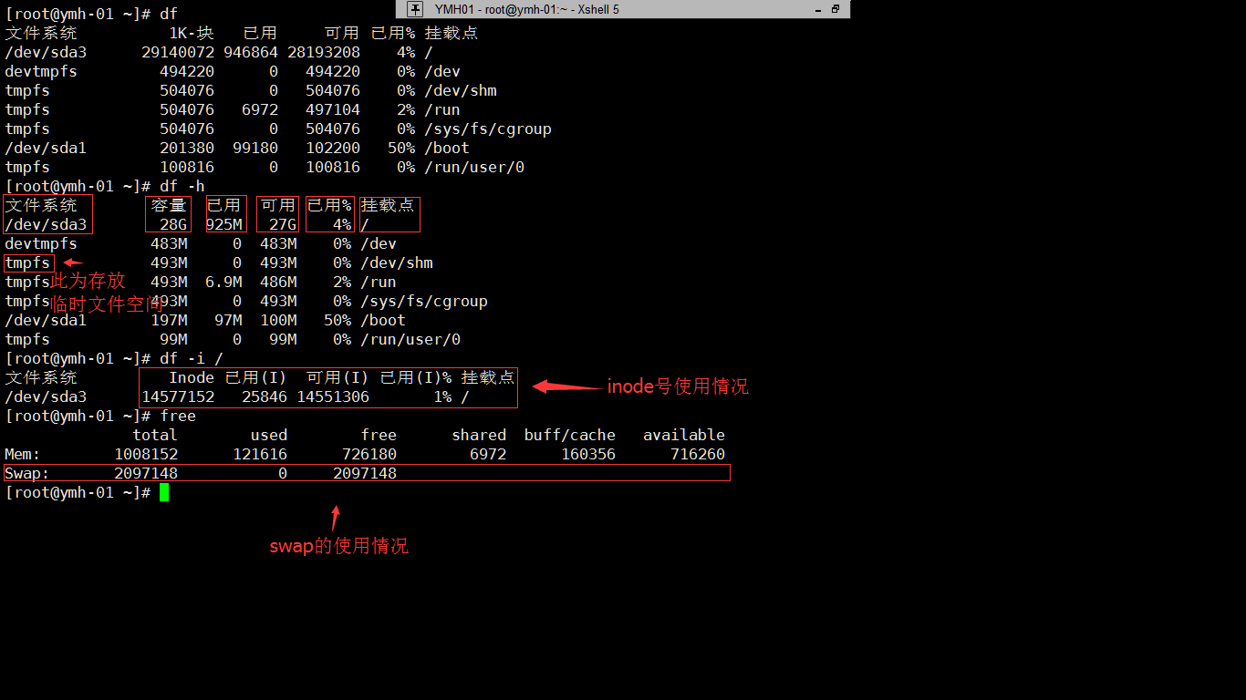
Task: Click the 'total' header in free output
Action: (155, 435)
